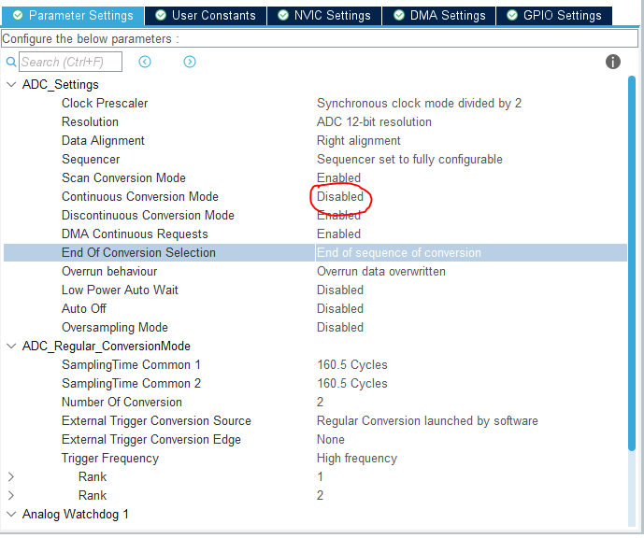Select the Overrun behaviour label
Screen dimensions: 644x538
(x=109, y=272)
